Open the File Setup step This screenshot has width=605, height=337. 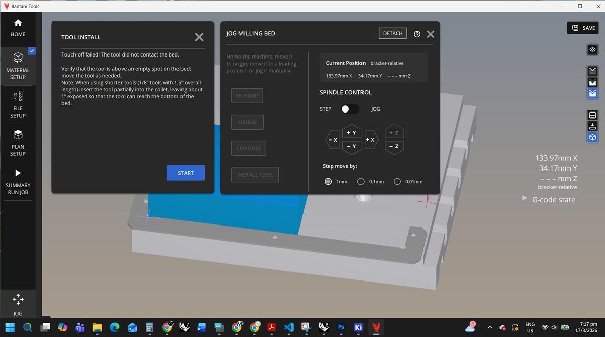pyautogui.click(x=18, y=104)
